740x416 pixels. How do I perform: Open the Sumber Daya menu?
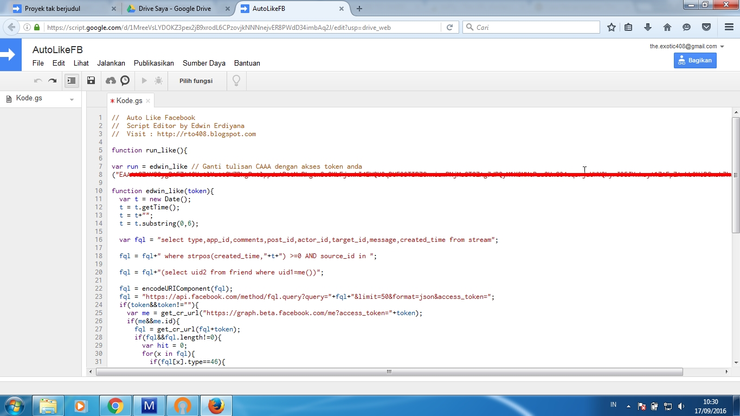point(204,63)
